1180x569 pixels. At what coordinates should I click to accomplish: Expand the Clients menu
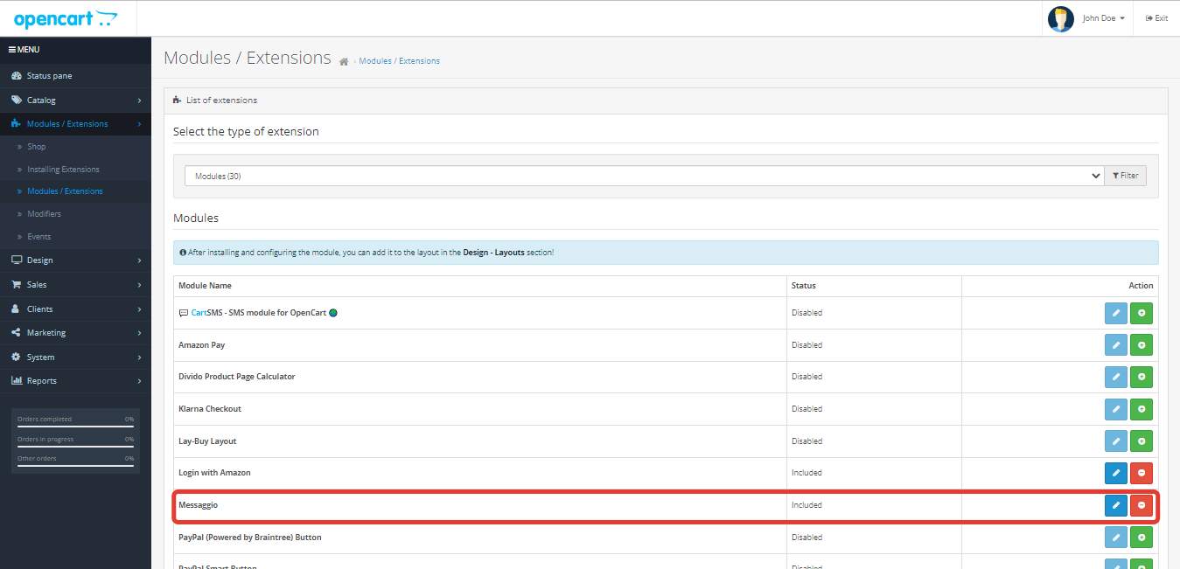click(x=75, y=309)
